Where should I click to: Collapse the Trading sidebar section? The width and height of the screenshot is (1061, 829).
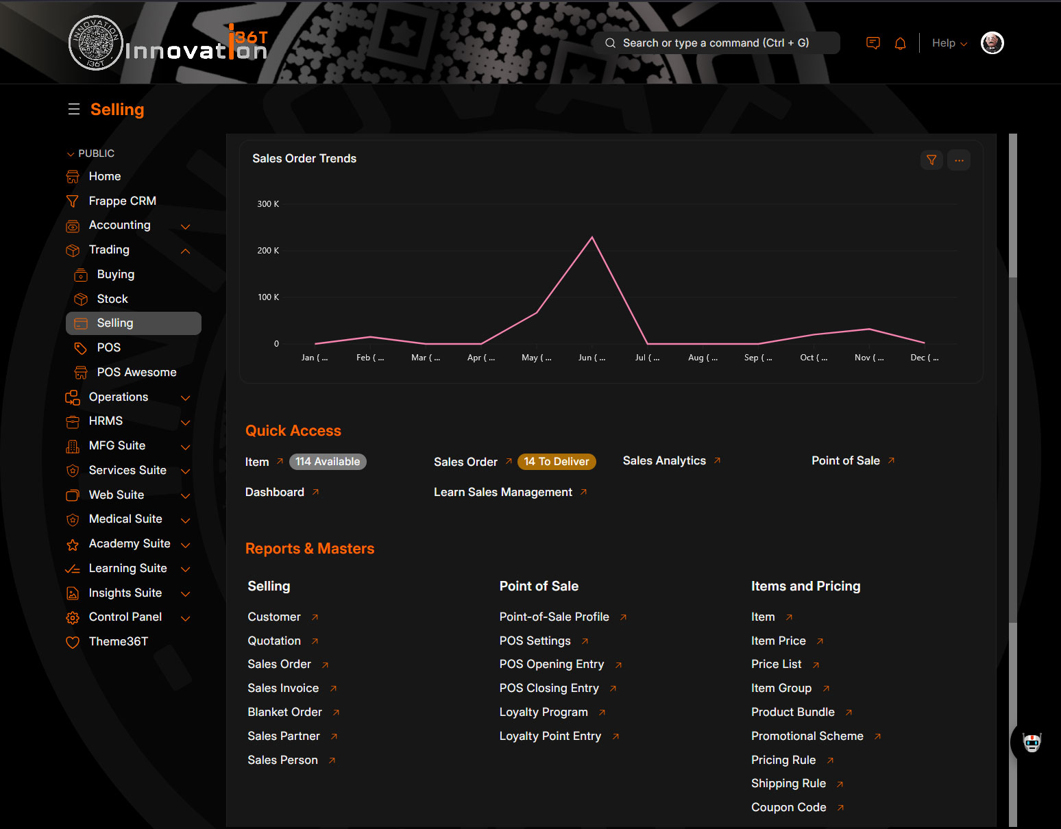185,251
